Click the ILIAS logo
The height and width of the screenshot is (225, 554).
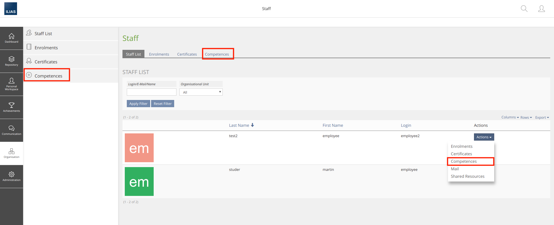tap(11, 9)
